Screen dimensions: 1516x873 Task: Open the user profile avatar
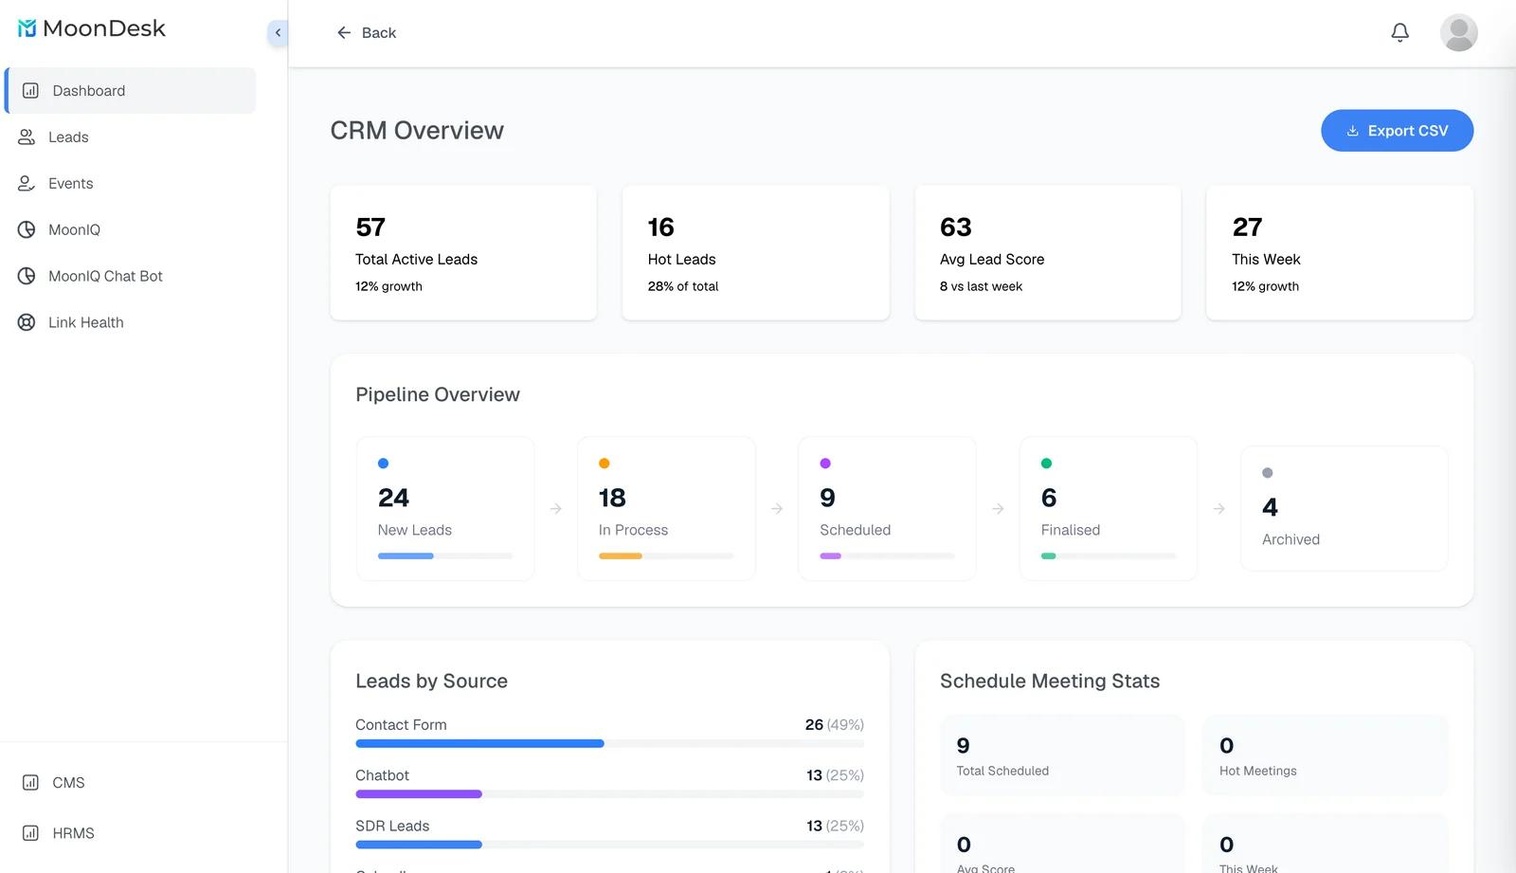pyautogui.click(x=1458, y=33)
